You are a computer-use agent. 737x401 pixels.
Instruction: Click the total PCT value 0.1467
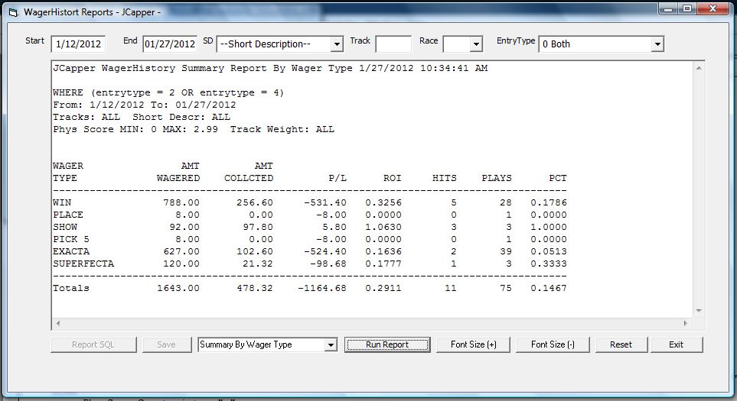coord(549,288)
